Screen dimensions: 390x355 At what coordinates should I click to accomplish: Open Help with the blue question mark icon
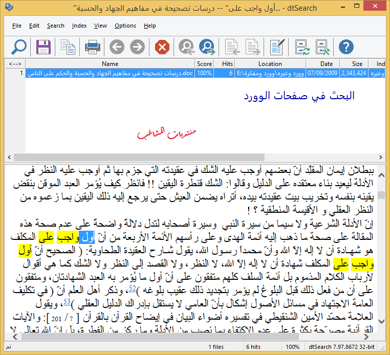pos(346,48)
